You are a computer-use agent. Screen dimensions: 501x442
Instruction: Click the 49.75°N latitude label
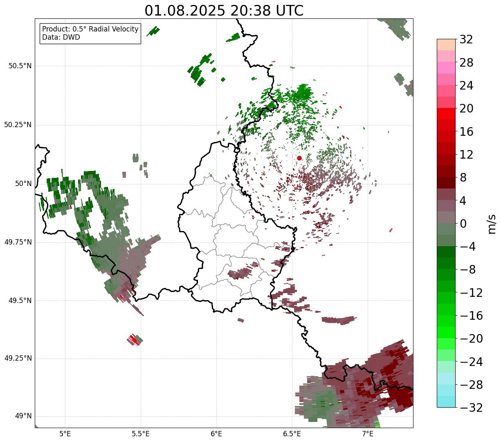[x=18, y=242]
